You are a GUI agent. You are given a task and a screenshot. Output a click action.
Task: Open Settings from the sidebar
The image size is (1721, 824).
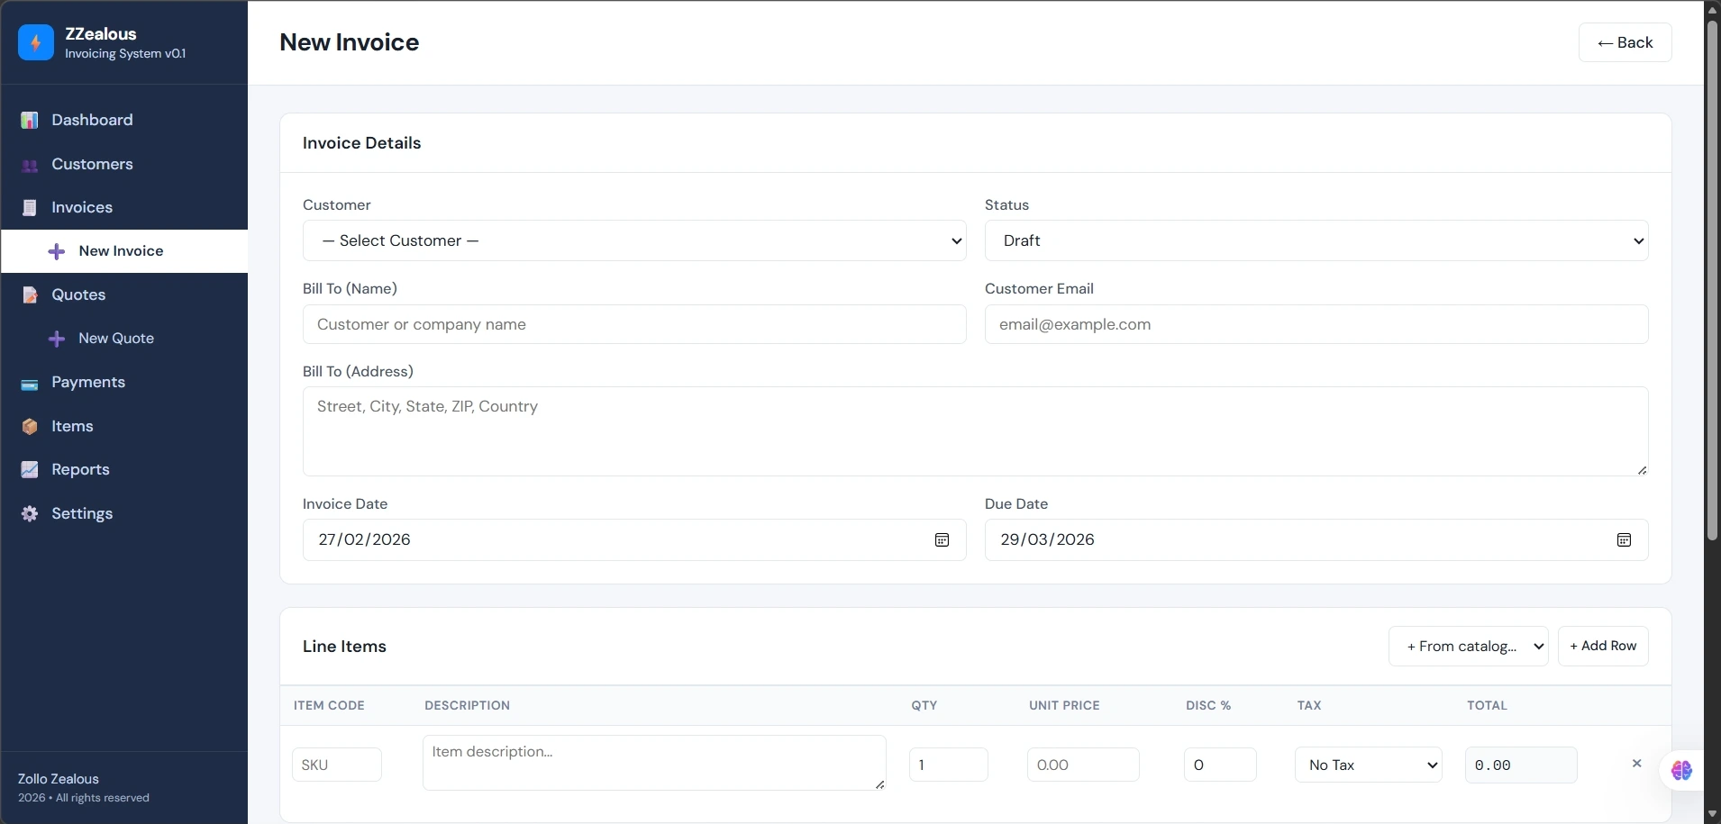pos(124,513)
